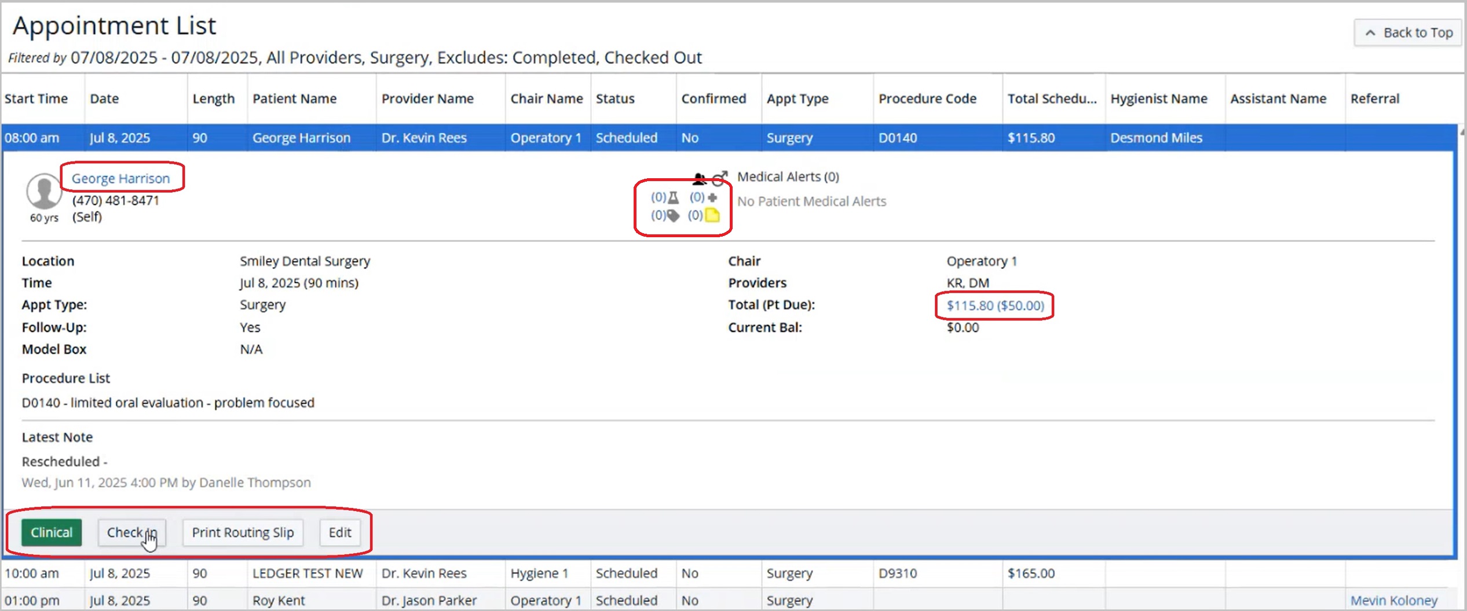
Task: Select the Roy Kent appointment row
Action: pyautogui.click(x=729, y=601)
